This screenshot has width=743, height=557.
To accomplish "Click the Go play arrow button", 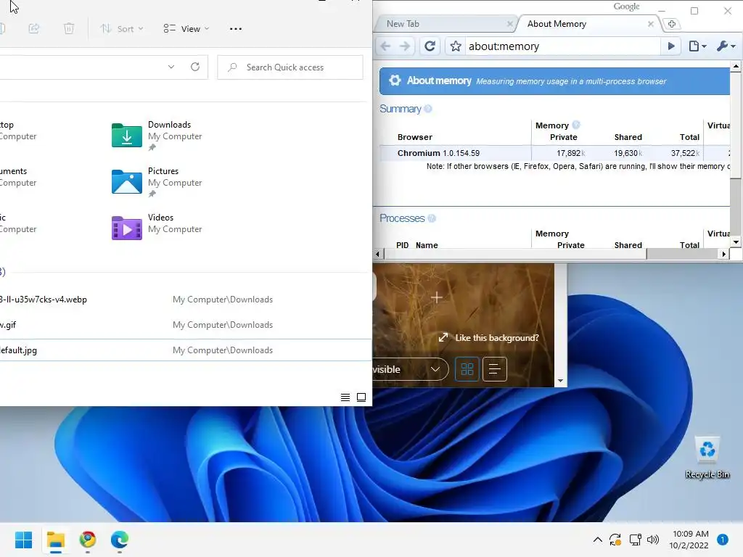I will tap(671, 46).
